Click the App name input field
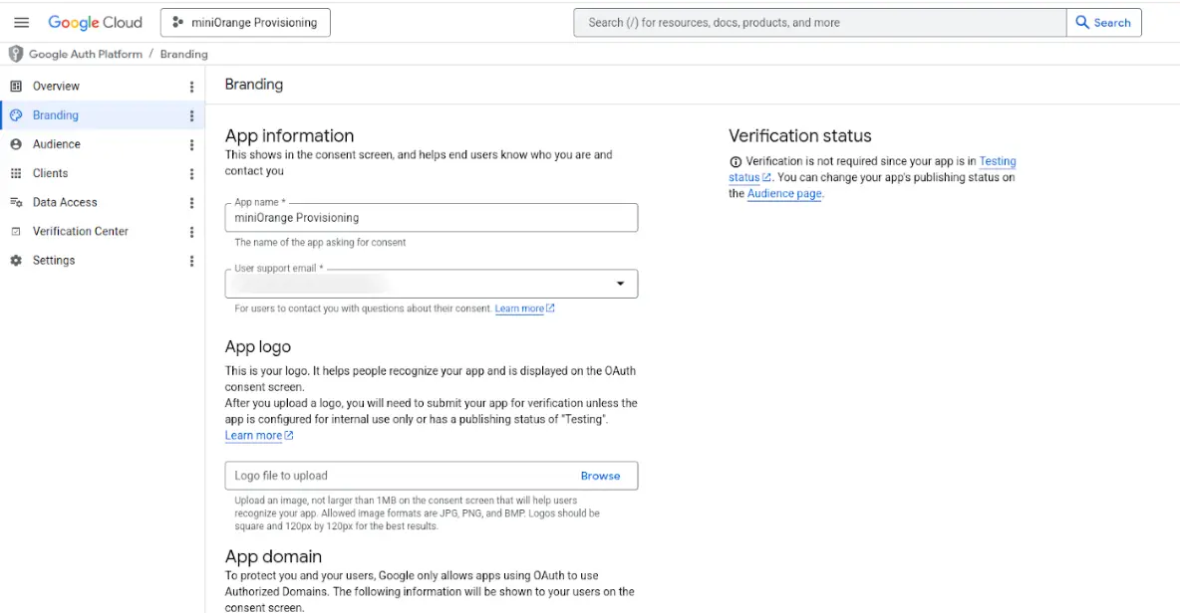 (432, 218)
